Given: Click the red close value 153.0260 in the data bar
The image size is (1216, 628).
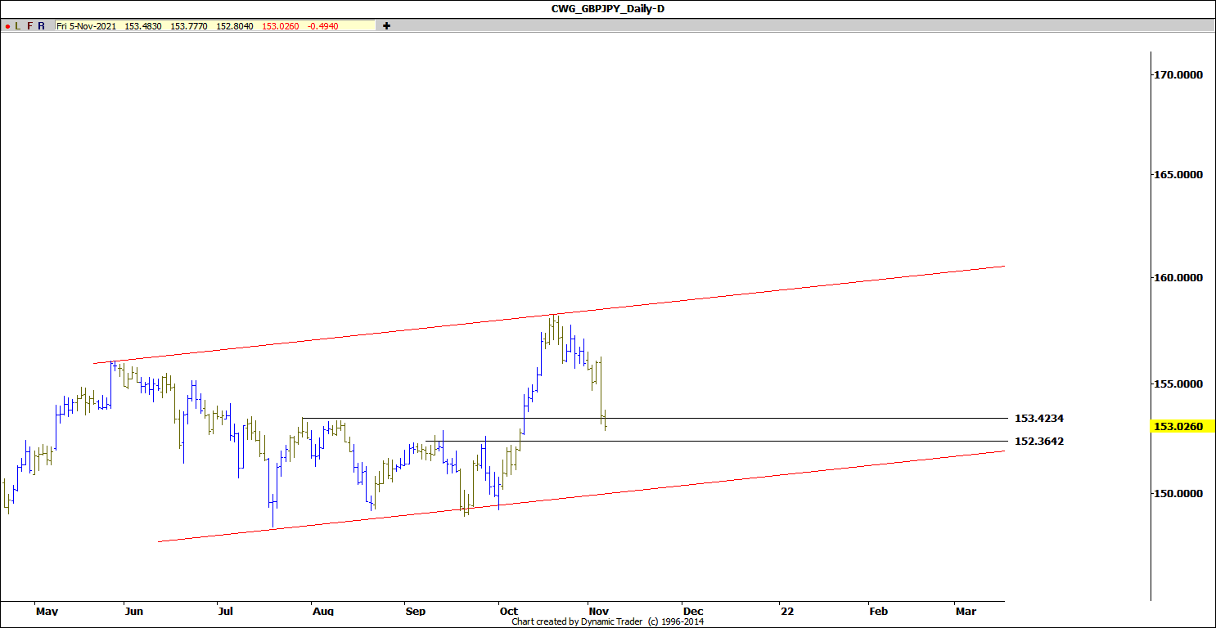Looking at the screenshot, I should [279, 26].
